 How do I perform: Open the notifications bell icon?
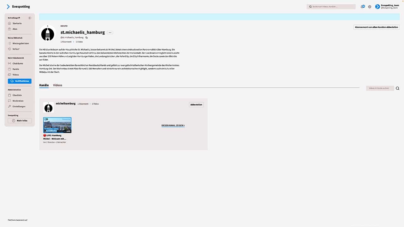pyautogui.click(x=362, y=7)
